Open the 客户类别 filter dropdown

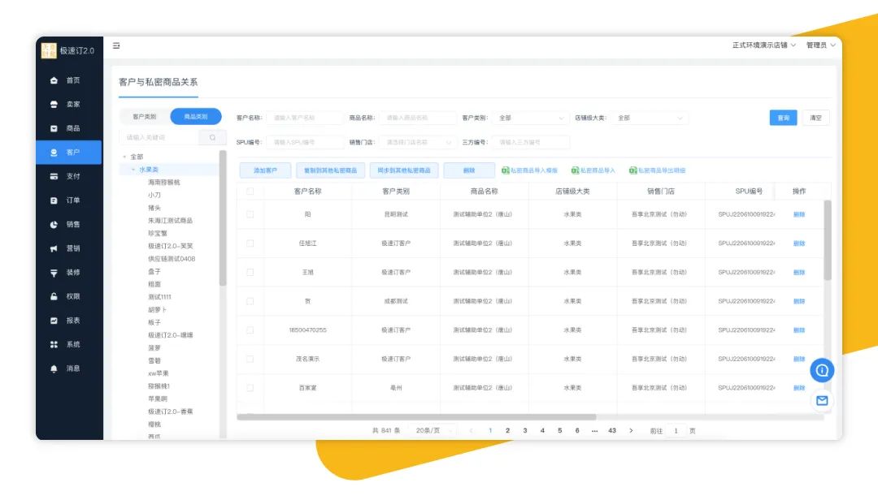[531, 118]
